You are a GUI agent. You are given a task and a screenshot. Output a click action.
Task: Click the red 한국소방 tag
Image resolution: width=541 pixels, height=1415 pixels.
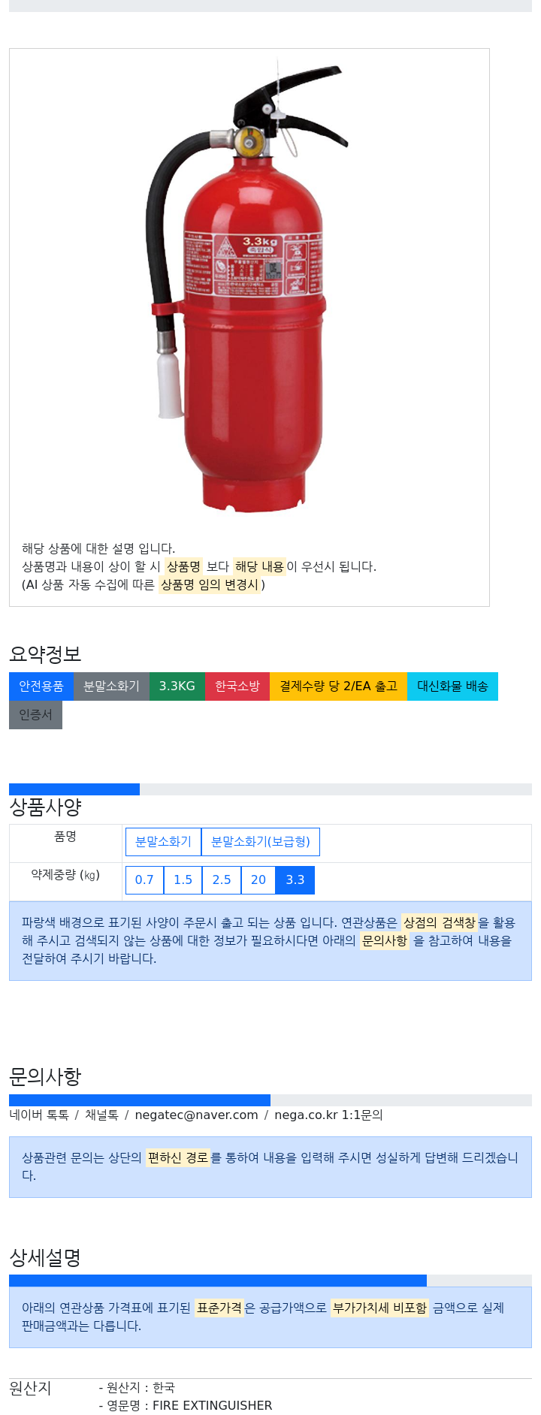[237, 686]
